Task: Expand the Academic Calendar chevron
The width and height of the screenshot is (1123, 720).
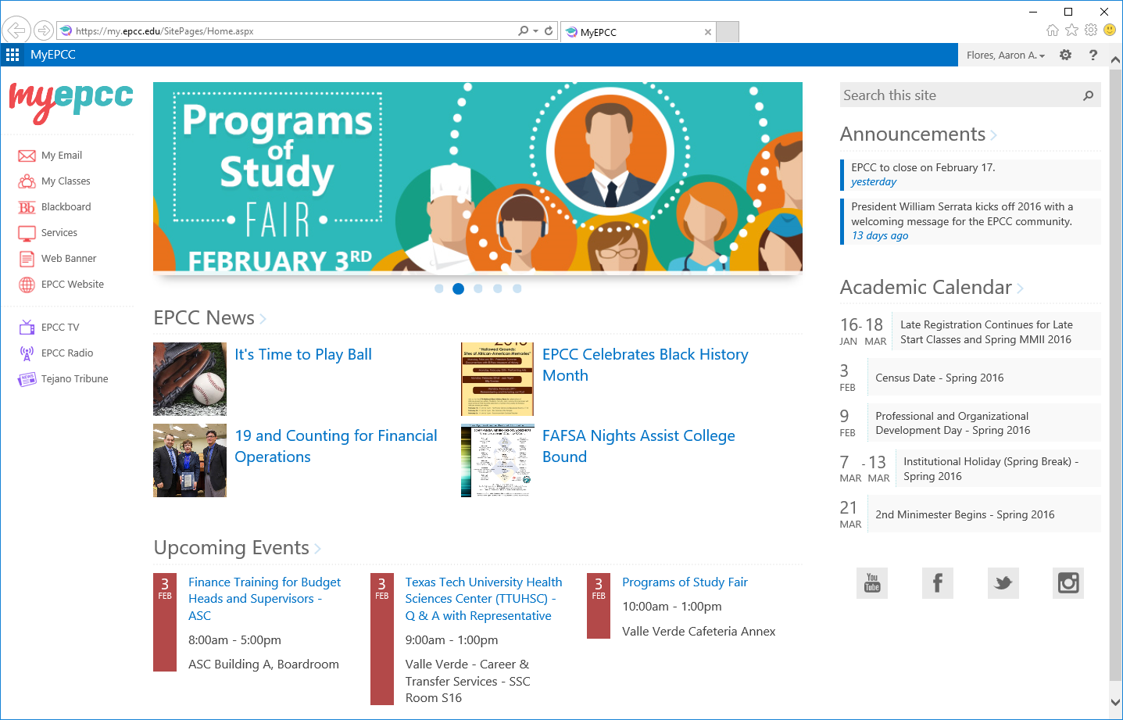Action: [x=1020, y=288]
